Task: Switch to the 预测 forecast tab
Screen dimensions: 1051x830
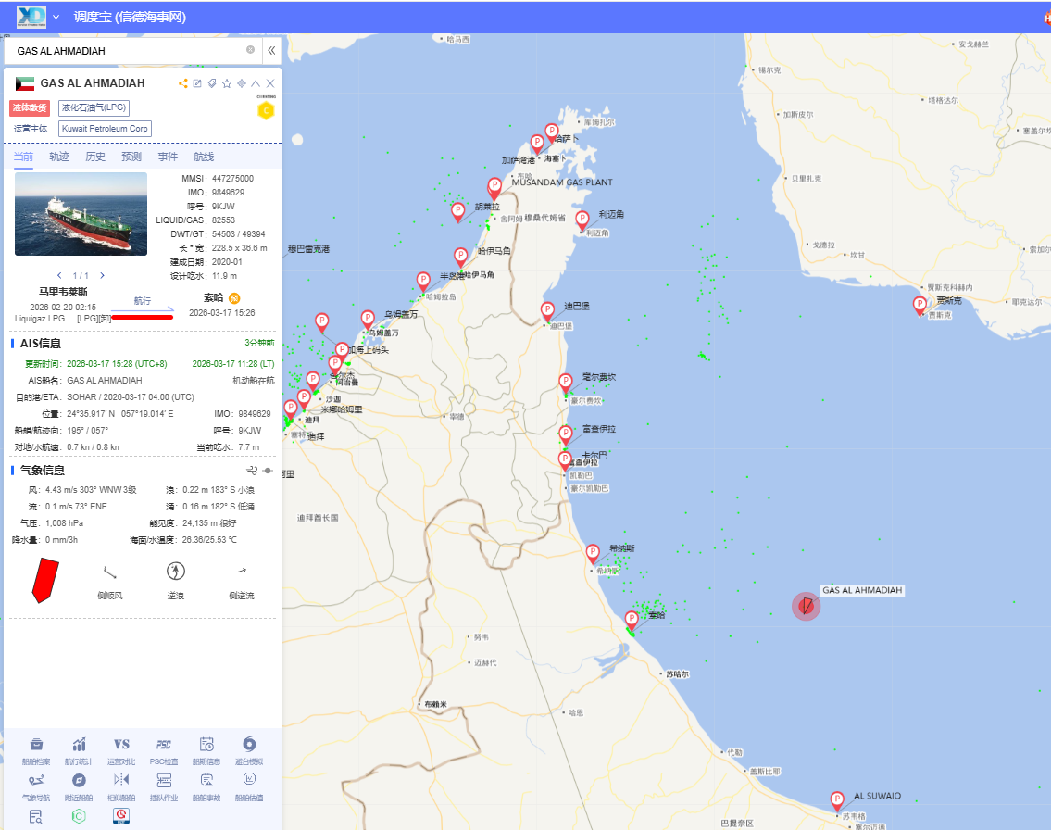Action: click(x=131, y=157)
